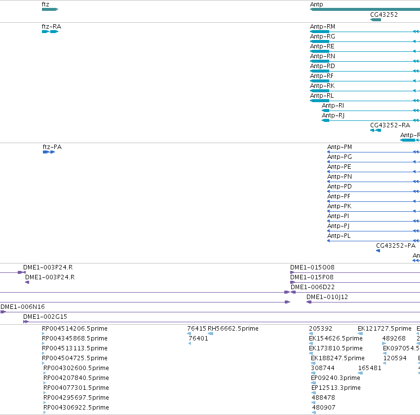Viewport: 420px width, 415px height.
Task: Click the 76415 feature label
Action: [196, 329]
